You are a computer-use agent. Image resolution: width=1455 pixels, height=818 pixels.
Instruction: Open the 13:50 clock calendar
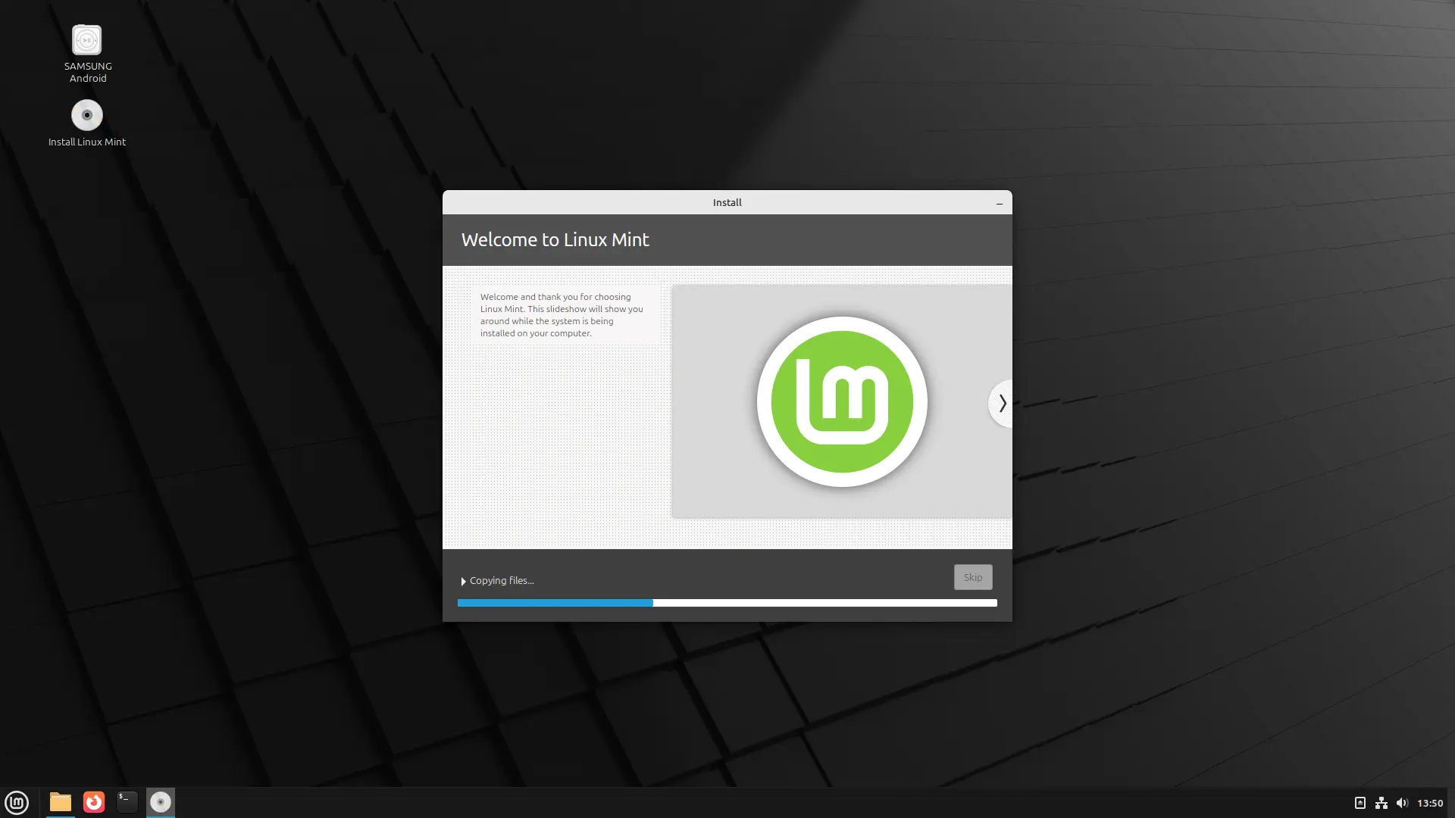pos(1430,803)
